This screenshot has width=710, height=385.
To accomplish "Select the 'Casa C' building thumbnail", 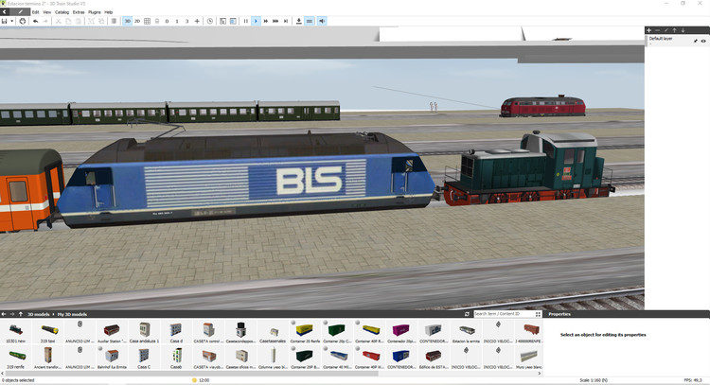I will pyautogui.click(x=144, y=358).
